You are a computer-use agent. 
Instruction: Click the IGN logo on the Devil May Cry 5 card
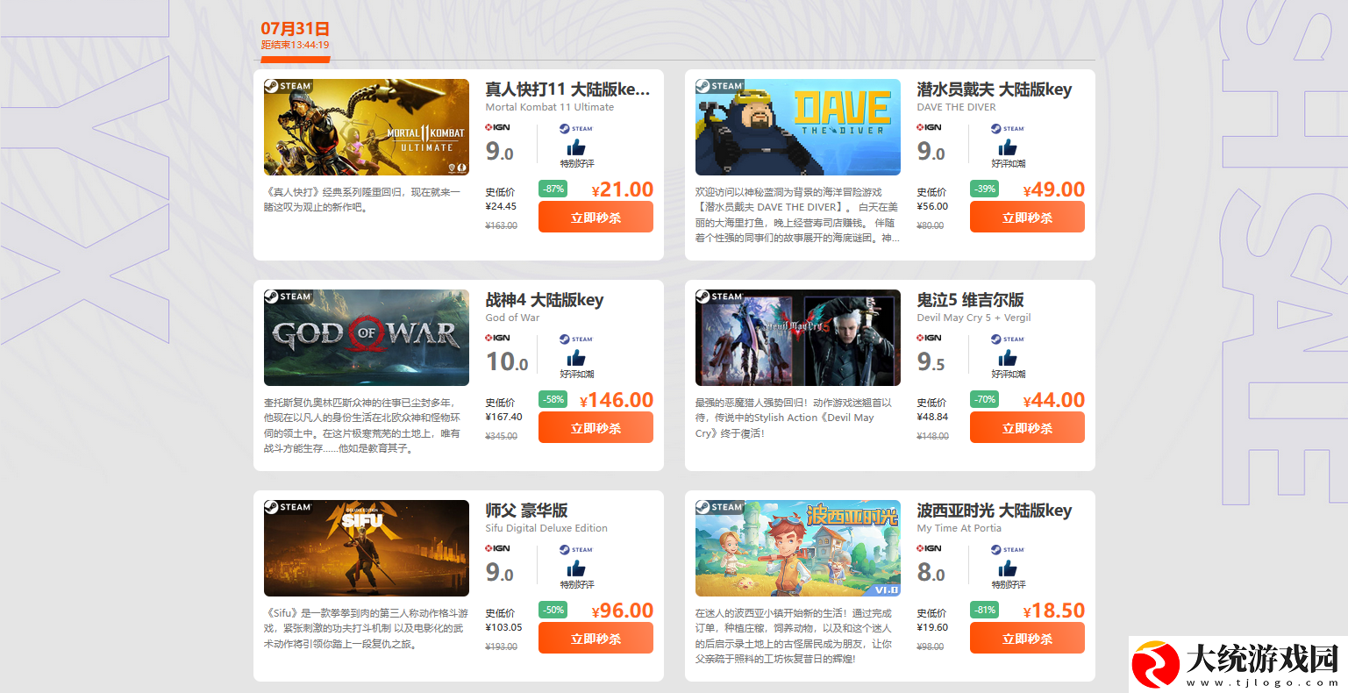coord(929,338)
